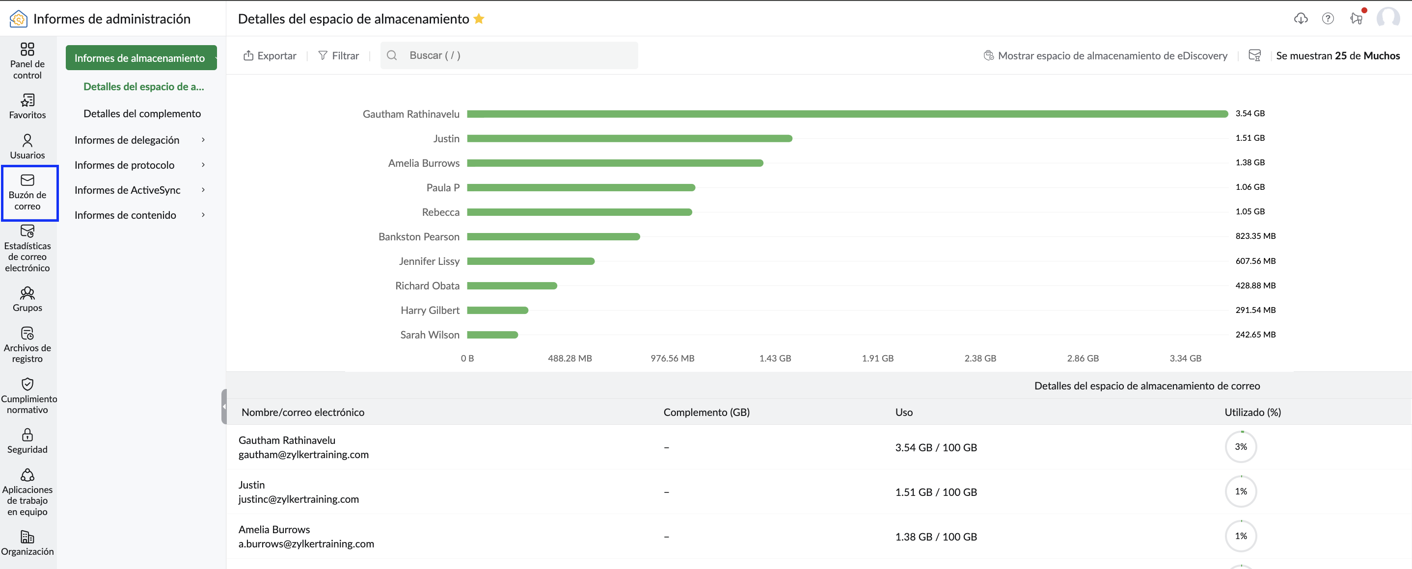Open the Panel de control sidebar icon
Viewport: 1412px width, 569px height.
pyautogui.click(x=27, y=61)
